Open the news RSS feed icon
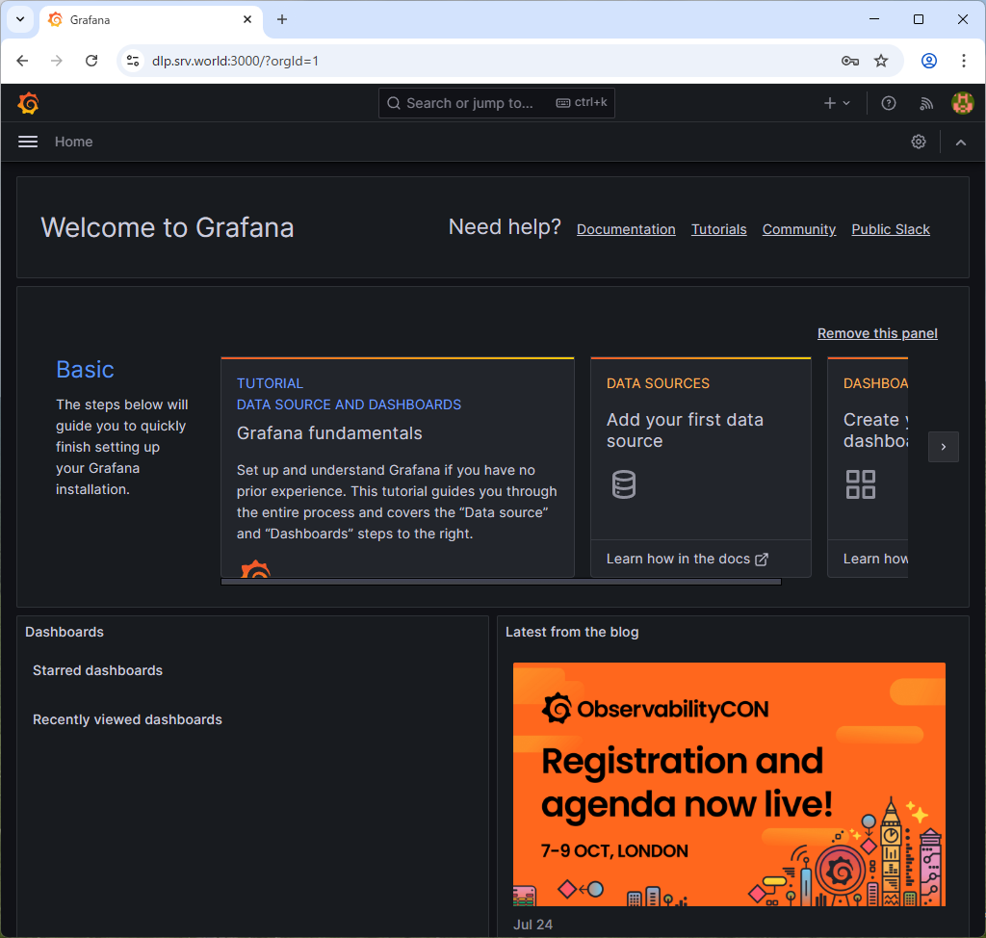The width and height of the screenshot is (986, 938). pyautogui.click(x=926, y=103)
